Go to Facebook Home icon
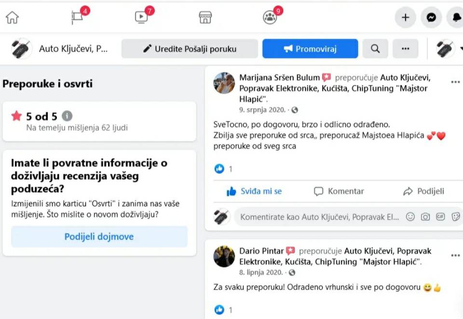The height and width of the screenshot is (319, 463). (13, 17)
